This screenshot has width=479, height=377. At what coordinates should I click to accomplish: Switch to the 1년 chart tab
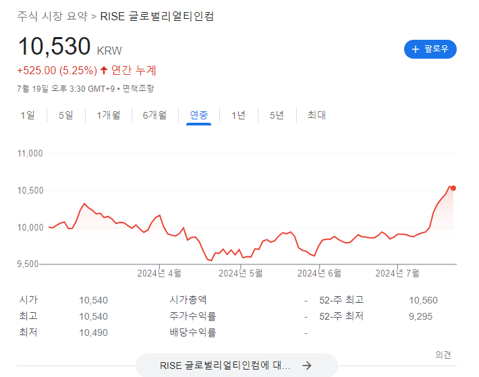point(238,115)
